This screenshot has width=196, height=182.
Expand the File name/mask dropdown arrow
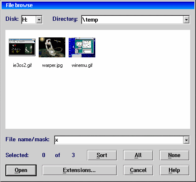pyautogui.click(x=186, y=140)
